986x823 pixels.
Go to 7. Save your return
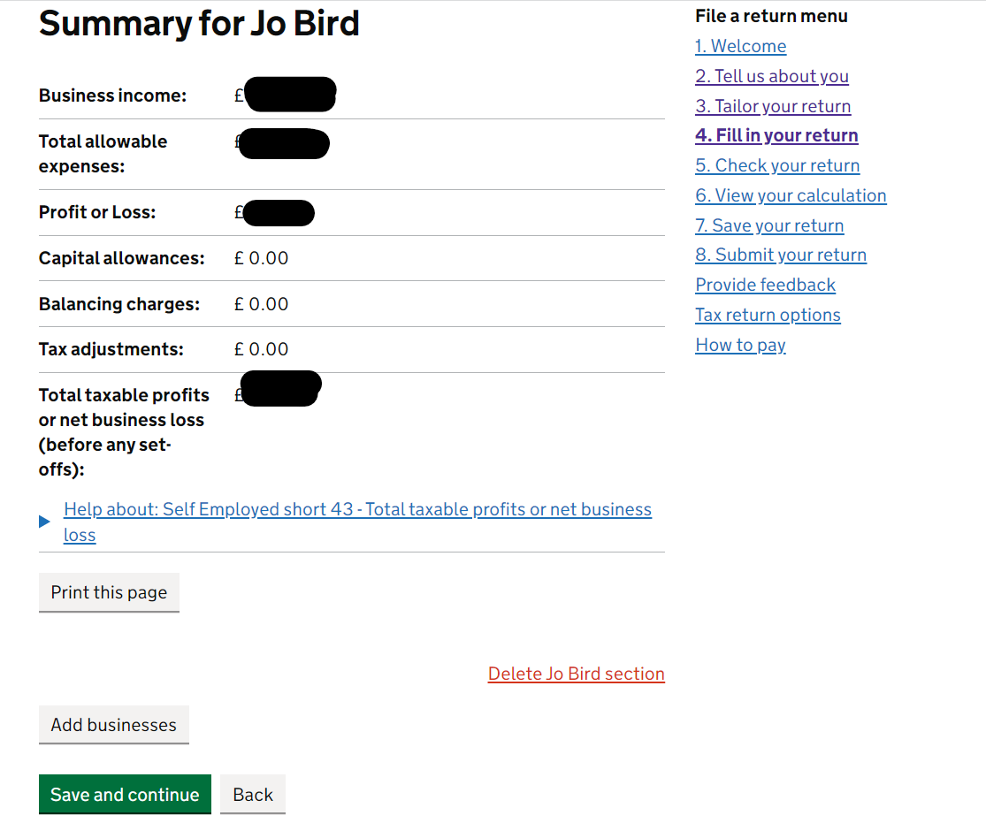pos(769,225)
